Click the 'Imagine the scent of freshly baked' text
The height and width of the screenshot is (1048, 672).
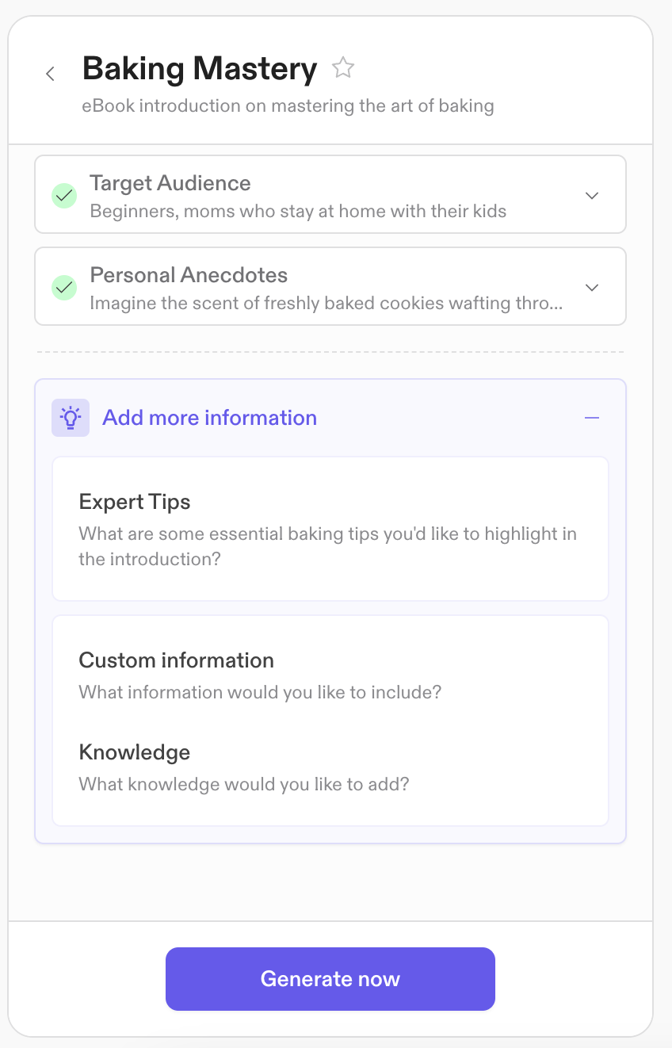326,304
